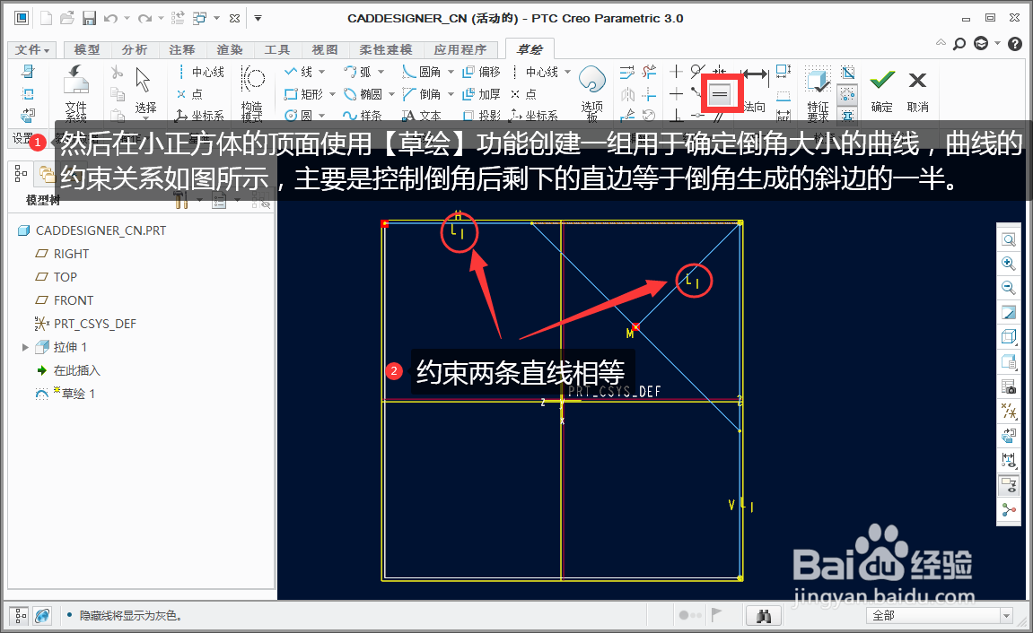Click the New file icon

tap(46, 19)
